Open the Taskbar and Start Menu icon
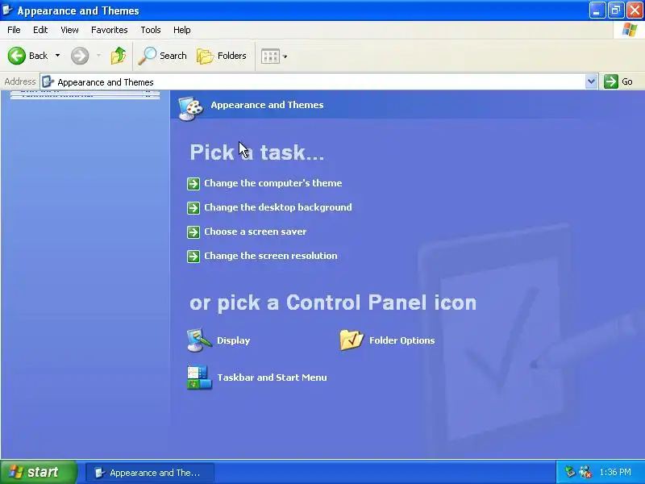Viewport: 645px width, 484px height. (x=199, y=378)
